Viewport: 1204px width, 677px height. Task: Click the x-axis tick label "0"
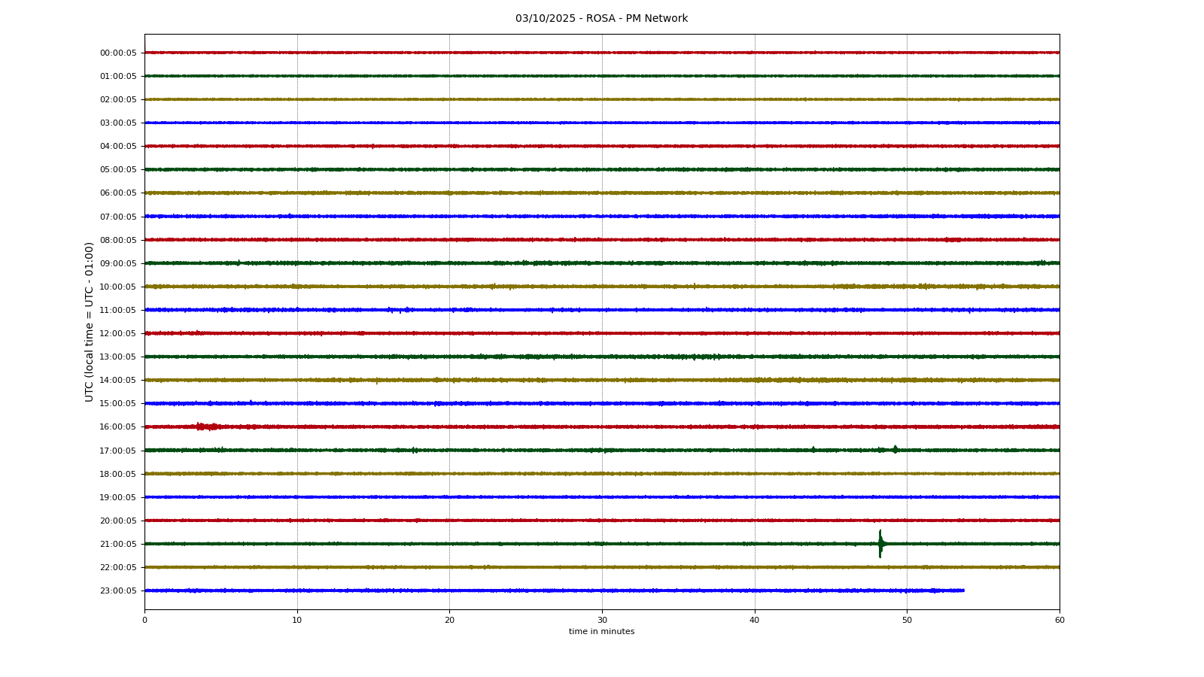144,620
